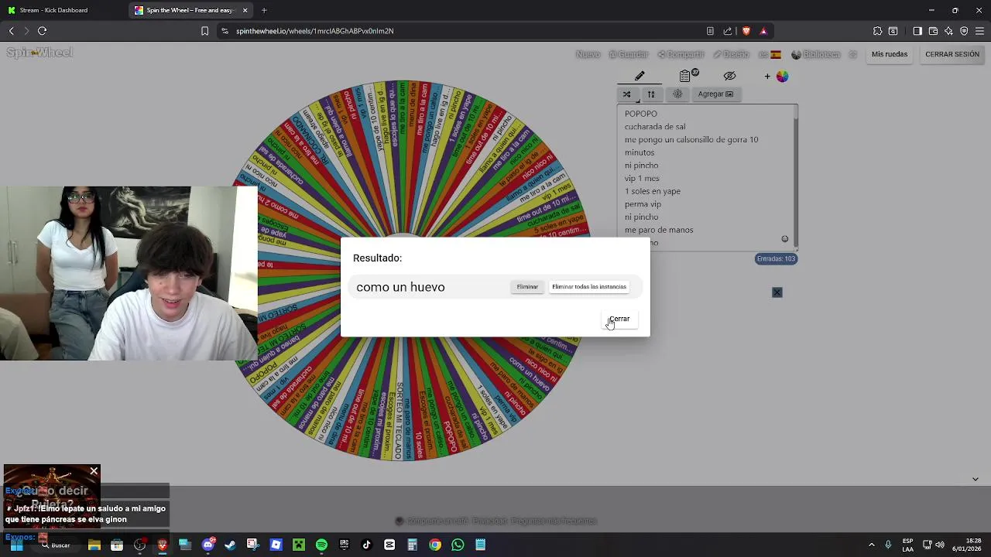Open the rainbow color wheel icon
The width and height of the screenshot is (991, 557).
click(x=782, y=77)
